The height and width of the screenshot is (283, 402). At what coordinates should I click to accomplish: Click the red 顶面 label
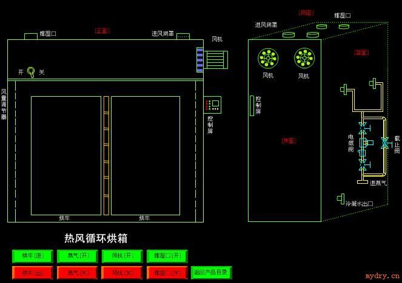coord(306,13)
